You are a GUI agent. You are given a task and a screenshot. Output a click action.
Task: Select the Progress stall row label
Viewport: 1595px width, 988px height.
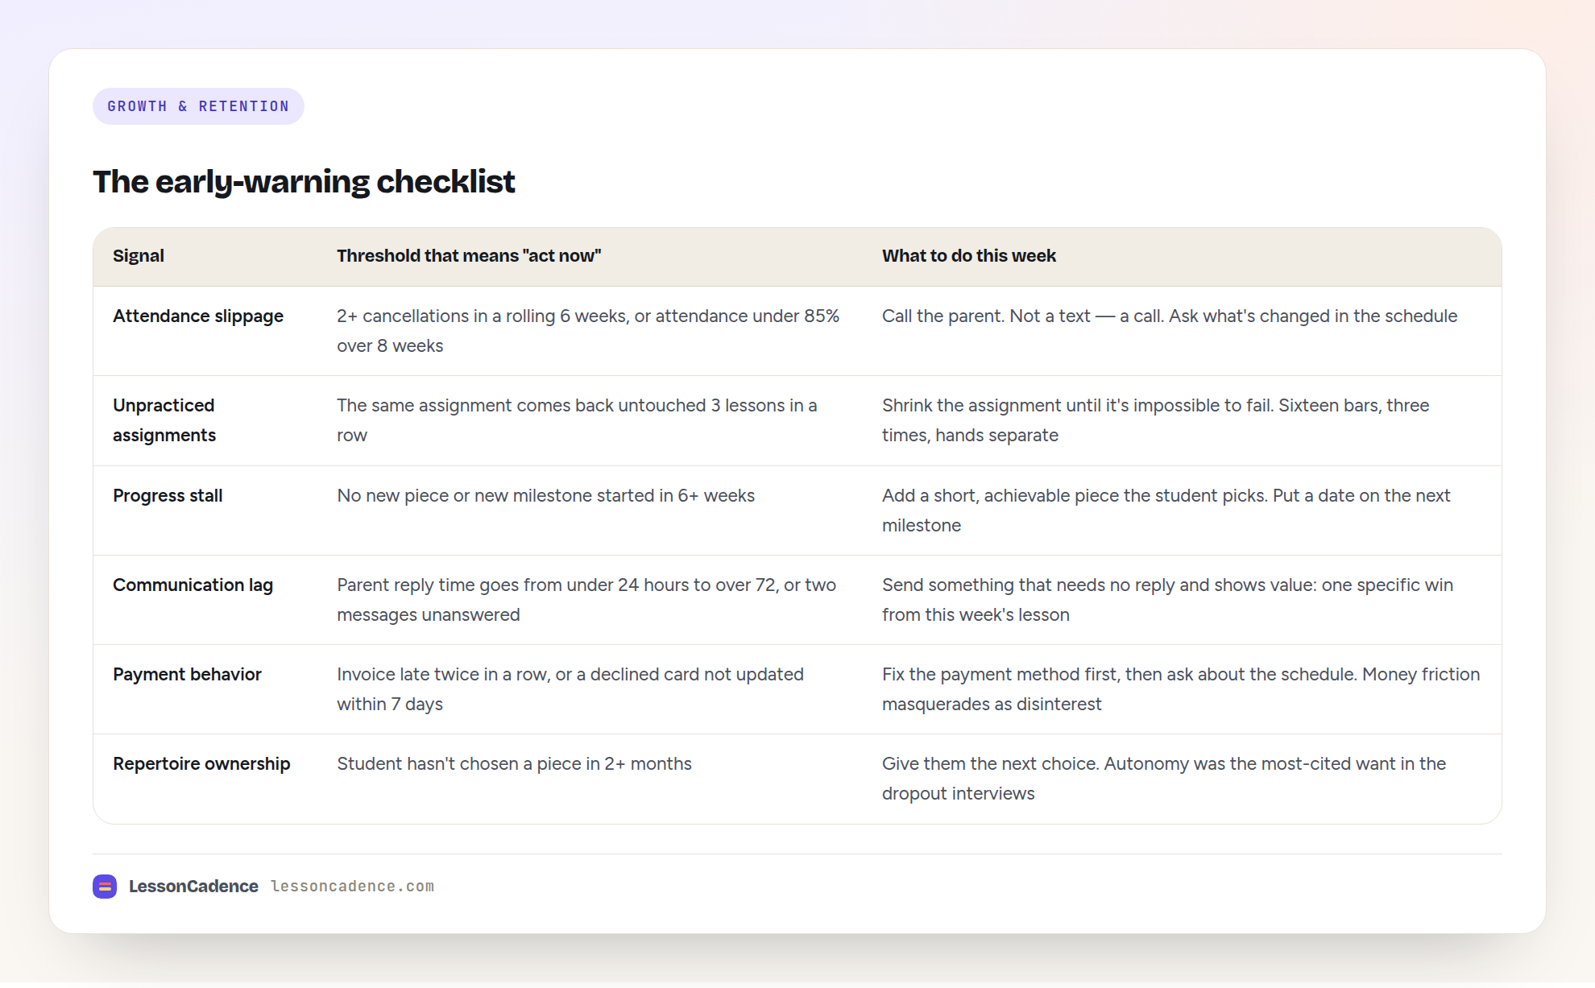[x=168, y=496]
